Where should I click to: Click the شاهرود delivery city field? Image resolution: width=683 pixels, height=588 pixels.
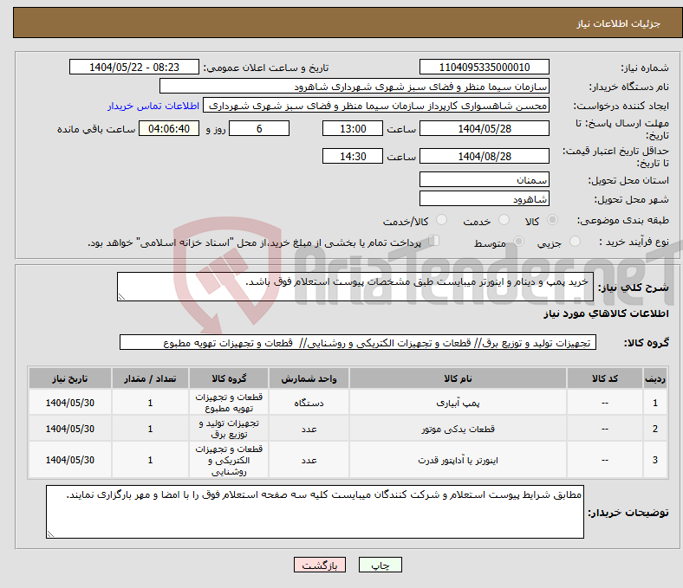click(484, 199)
